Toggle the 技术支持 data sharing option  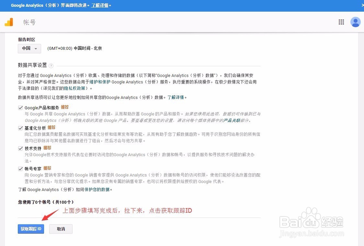[x=21, y=148]
